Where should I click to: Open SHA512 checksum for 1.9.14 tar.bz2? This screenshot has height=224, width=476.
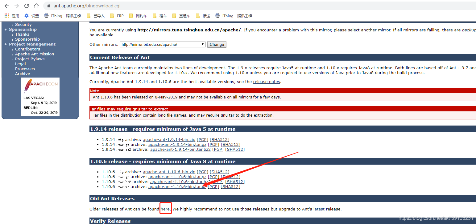235,150
